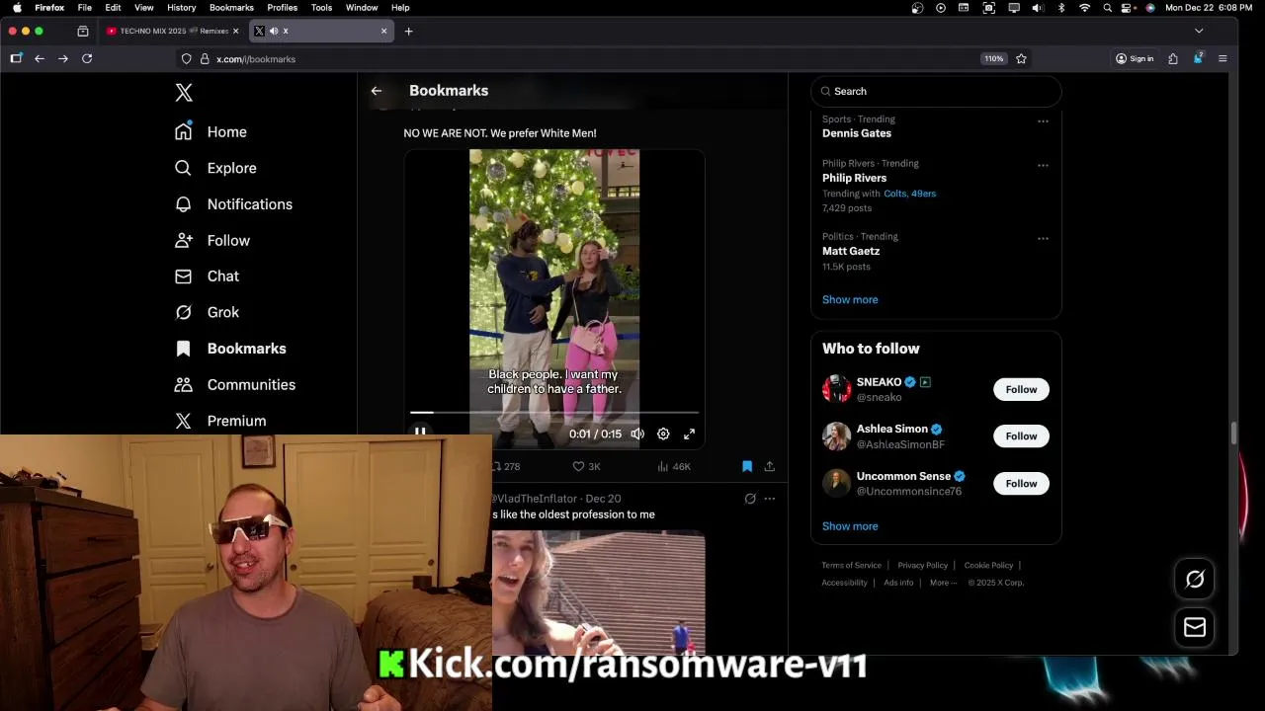
Task: Click the page vertical scrollbar
Action: tap(1233, 432)
